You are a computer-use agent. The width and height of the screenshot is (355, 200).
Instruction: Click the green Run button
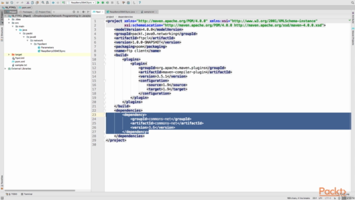point(98,2)
